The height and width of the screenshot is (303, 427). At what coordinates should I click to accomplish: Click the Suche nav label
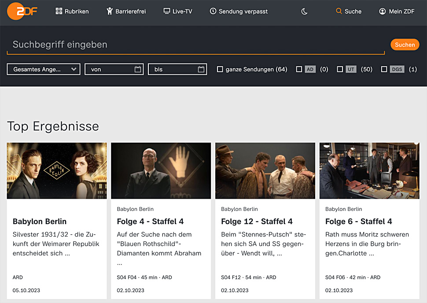pyautogui.click(x=353, y=11)
